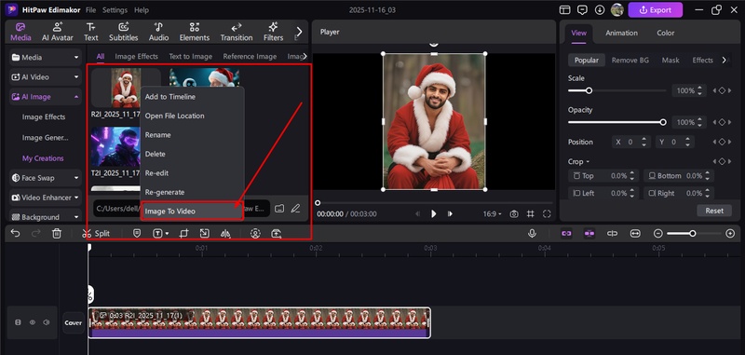Screen dimensions: 745x355
Task: Click the zoom out minus on timeline
Action: [658, 233]
